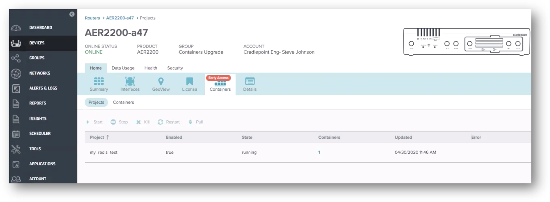Switch to the Data Usage tab
This screenshot has width=550, height=202.
[x=123, y=68]
